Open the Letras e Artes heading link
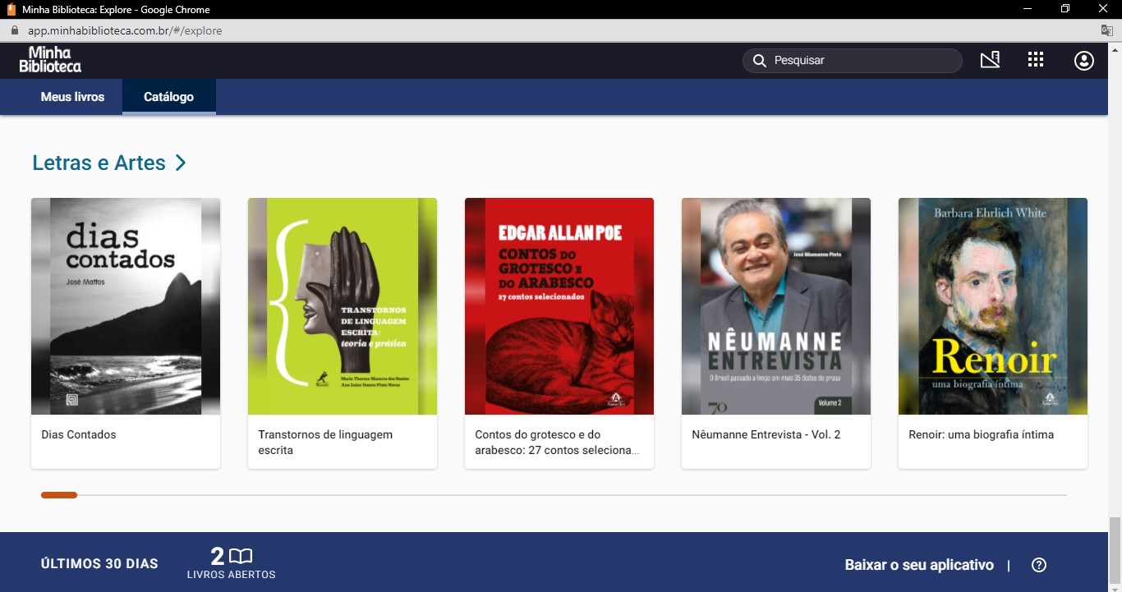This screenshot has width=1122, height=592. click(99, 163)
